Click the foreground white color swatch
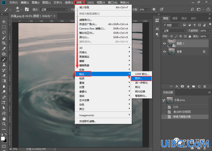212x151 pixels. click(x=3, y=138)
